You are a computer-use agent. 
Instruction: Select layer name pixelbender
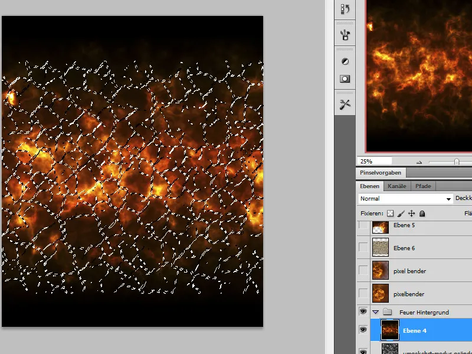click(409, 294)
